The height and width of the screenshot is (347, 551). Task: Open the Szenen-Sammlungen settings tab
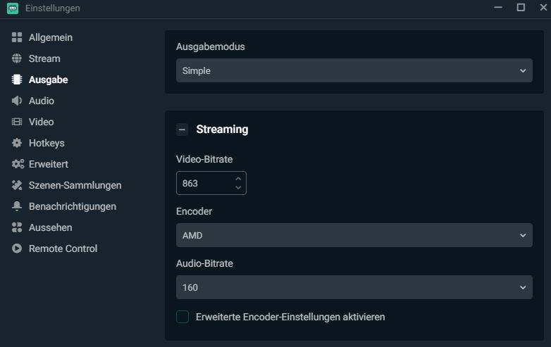(75, 185)
